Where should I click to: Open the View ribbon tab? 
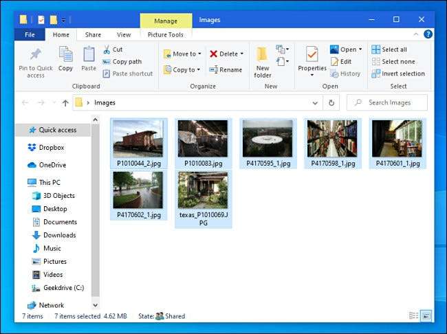pyautogui.click(x=124, y=34)
